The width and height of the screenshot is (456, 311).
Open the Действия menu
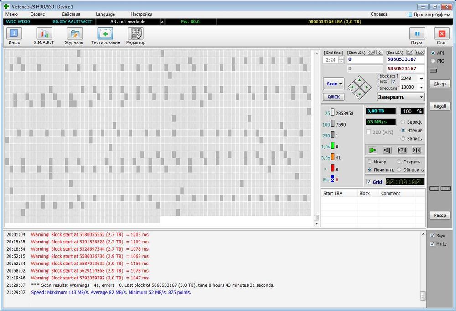[x=71, y=14]
